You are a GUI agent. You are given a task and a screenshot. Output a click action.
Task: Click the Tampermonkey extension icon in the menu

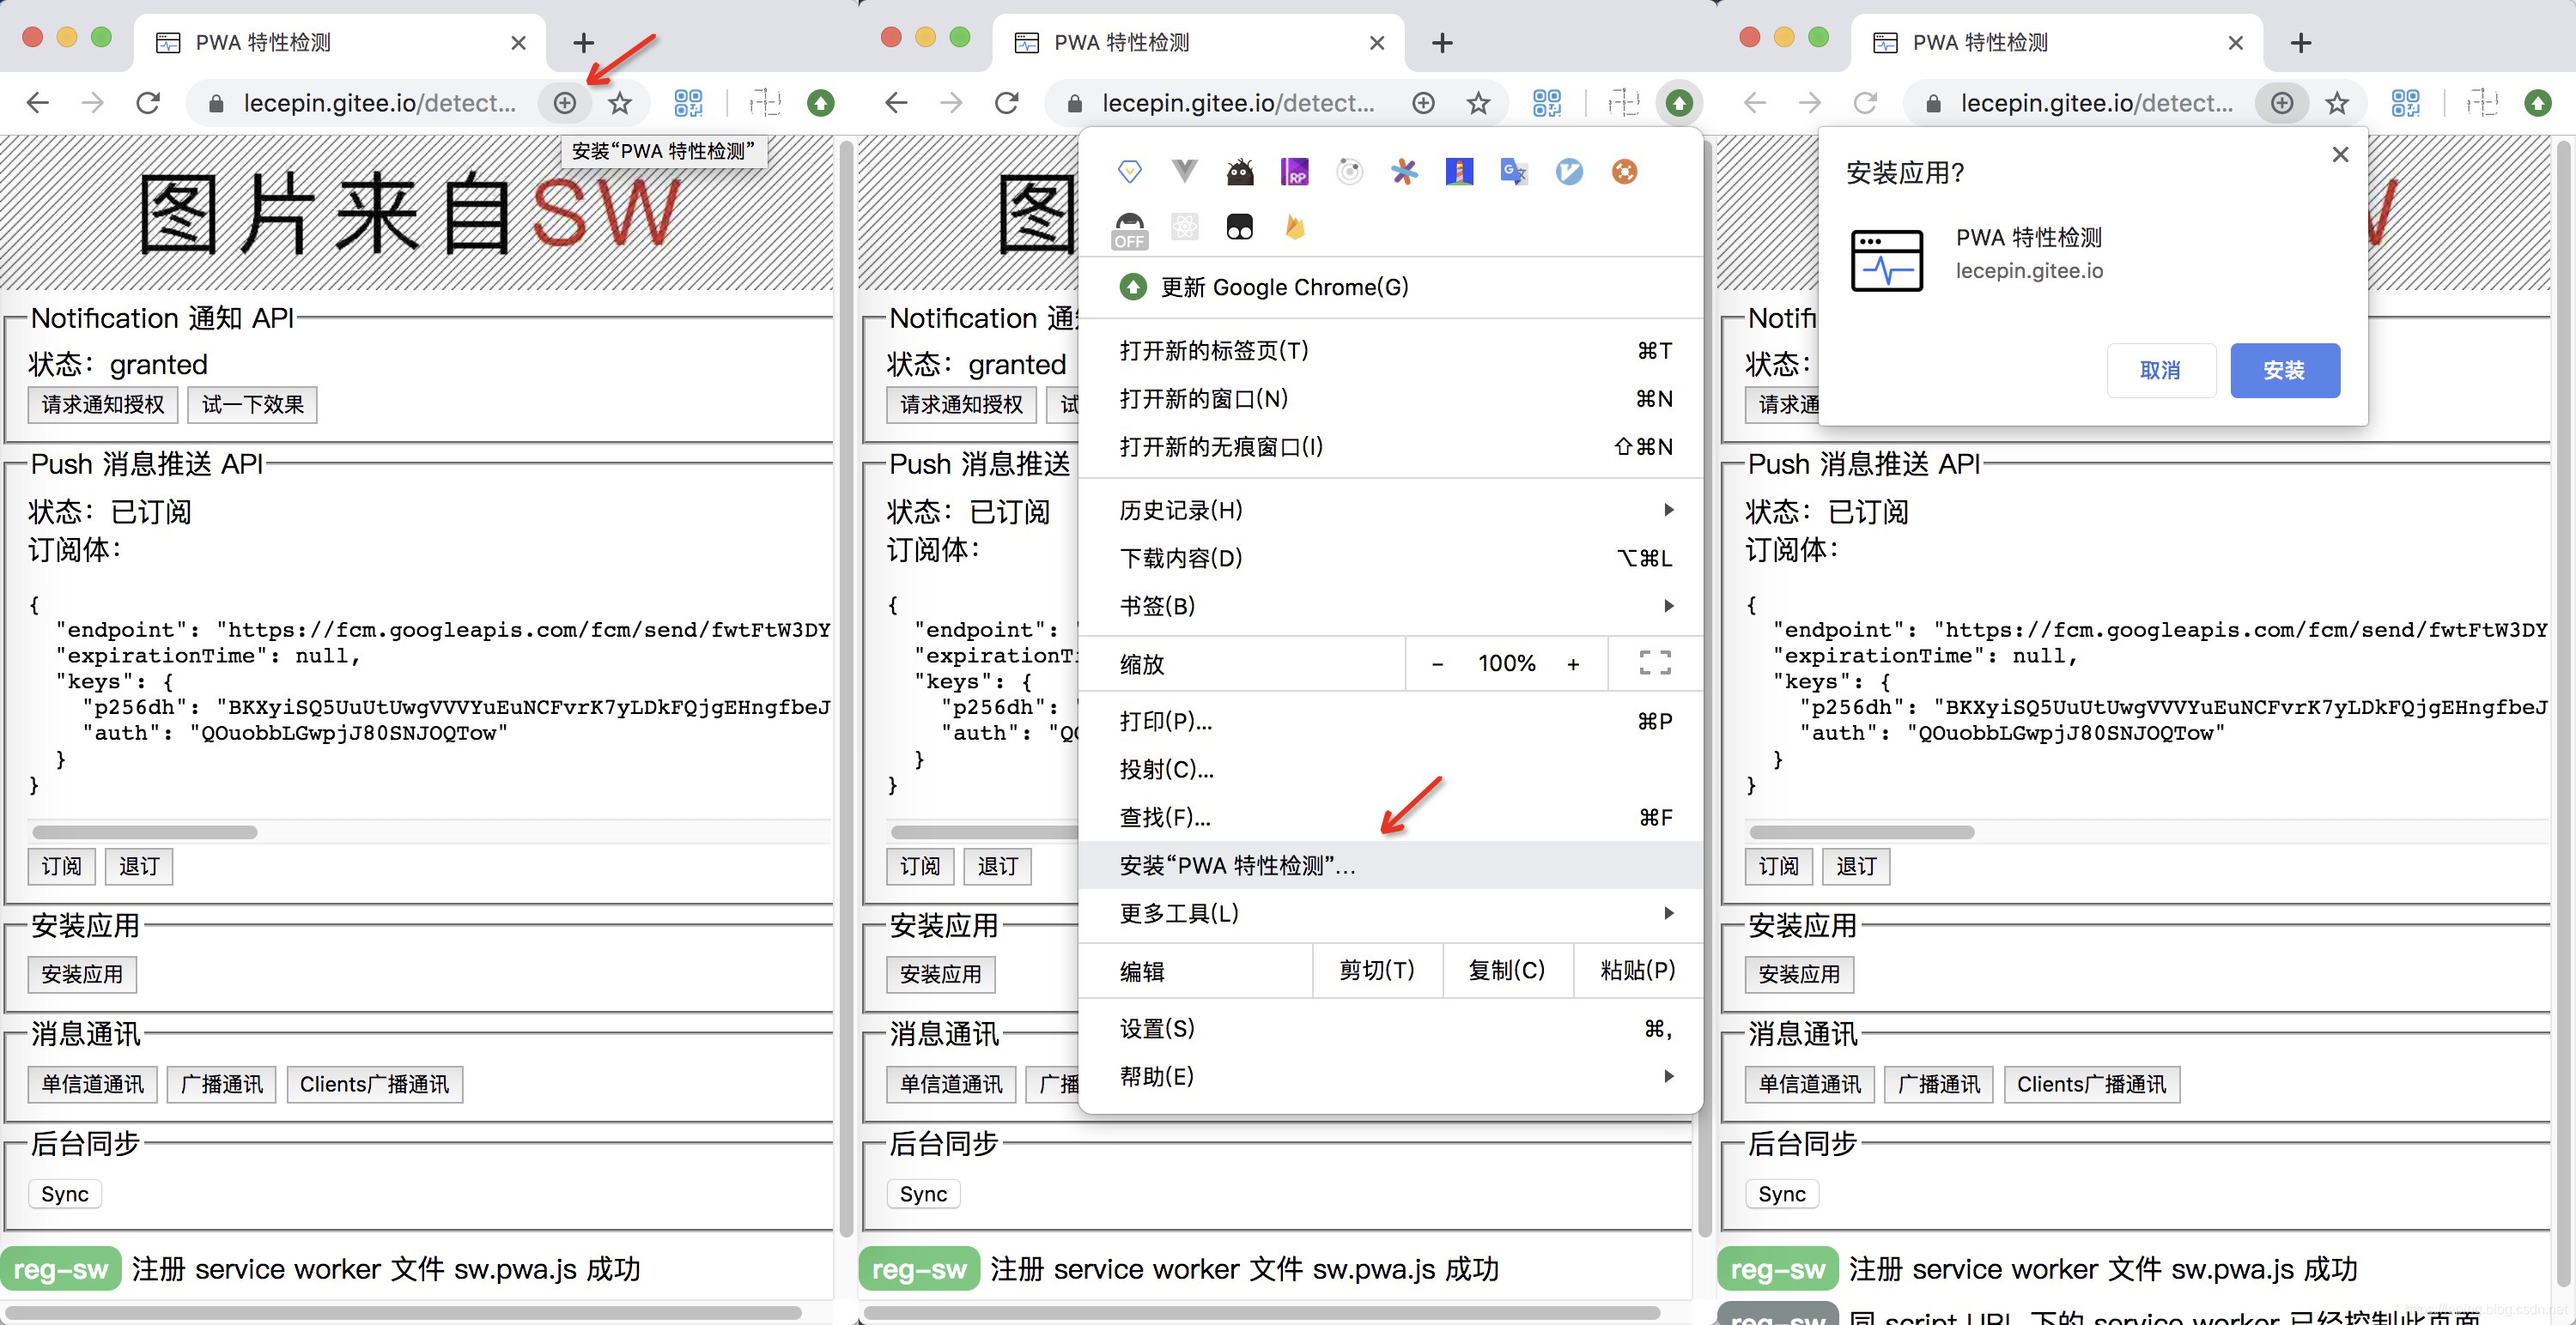(1239, 227)
